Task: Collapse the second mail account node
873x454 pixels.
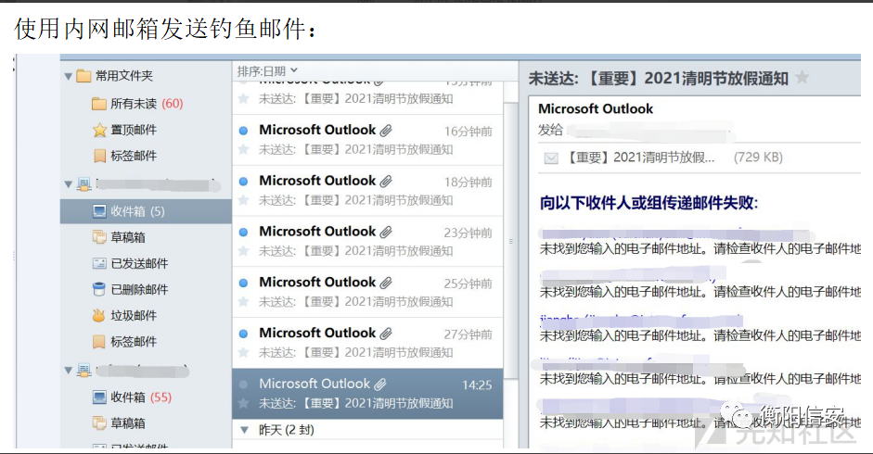Action: click(x=68, y=370)
